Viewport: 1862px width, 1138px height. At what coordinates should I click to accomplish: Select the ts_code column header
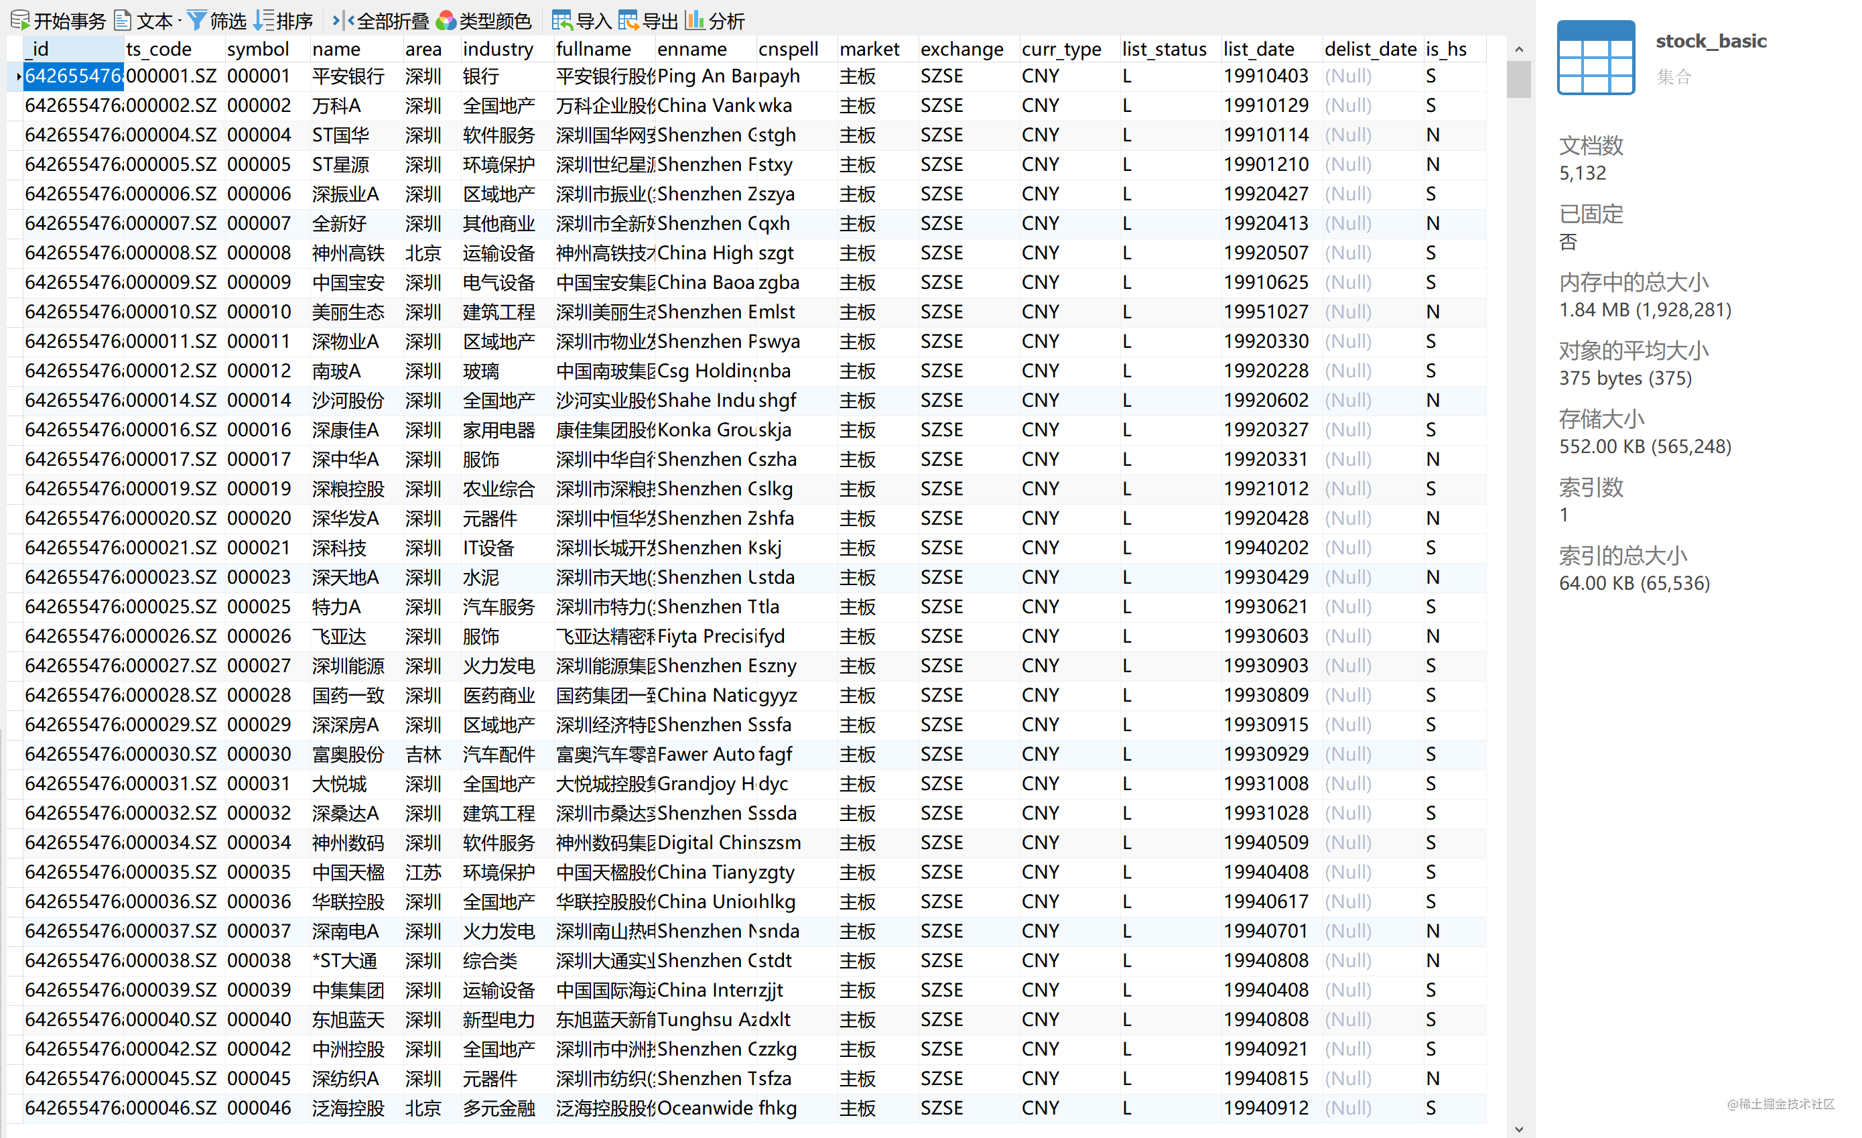click(x=159, y=49)
